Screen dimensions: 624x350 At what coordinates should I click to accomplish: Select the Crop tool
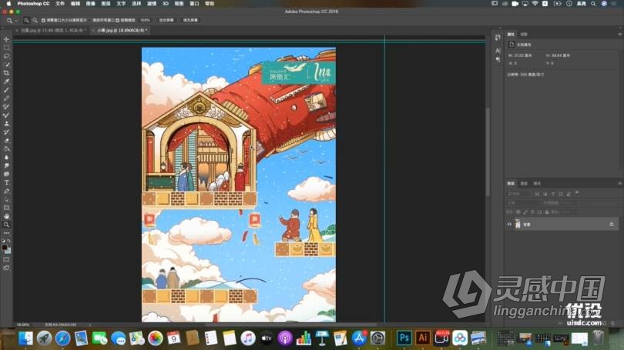pos(6,73)
